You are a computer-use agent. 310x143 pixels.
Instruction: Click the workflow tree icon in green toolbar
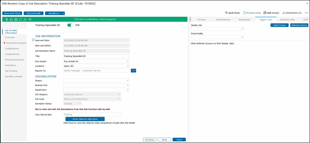(7, 20)
